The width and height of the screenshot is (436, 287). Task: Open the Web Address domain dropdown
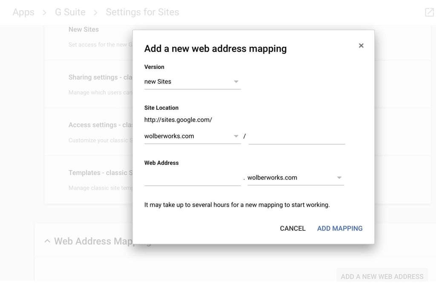click(x=295, y=178)
